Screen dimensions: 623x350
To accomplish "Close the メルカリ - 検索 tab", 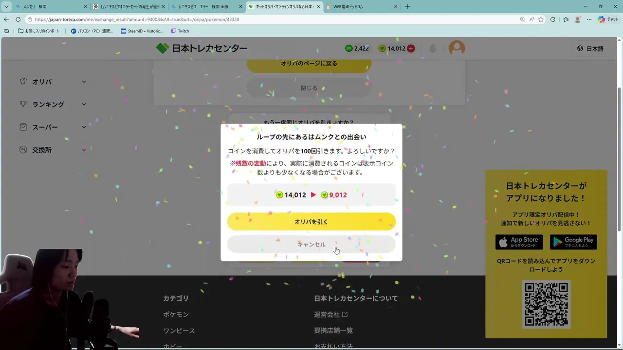I will click(86, 7).
